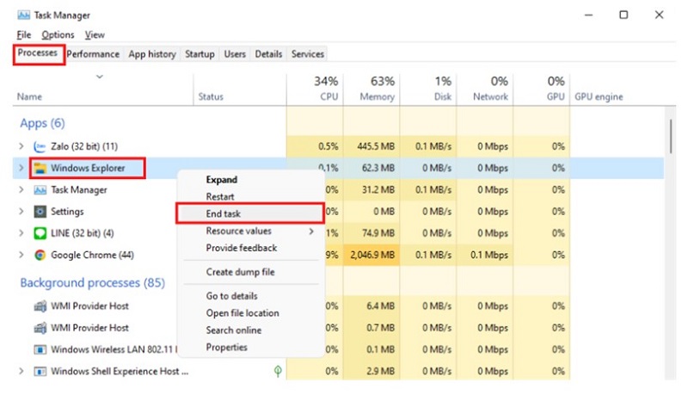This screenshot has height=395, width=688.
Task: Select End task in the context menu
Action: pos(250,213)
